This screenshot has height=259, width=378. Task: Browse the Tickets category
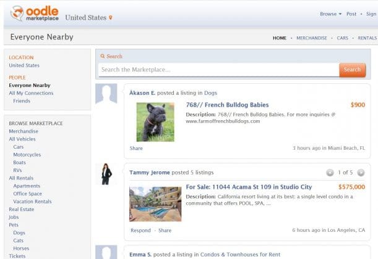pyautogui.click(x=17, y=256)
